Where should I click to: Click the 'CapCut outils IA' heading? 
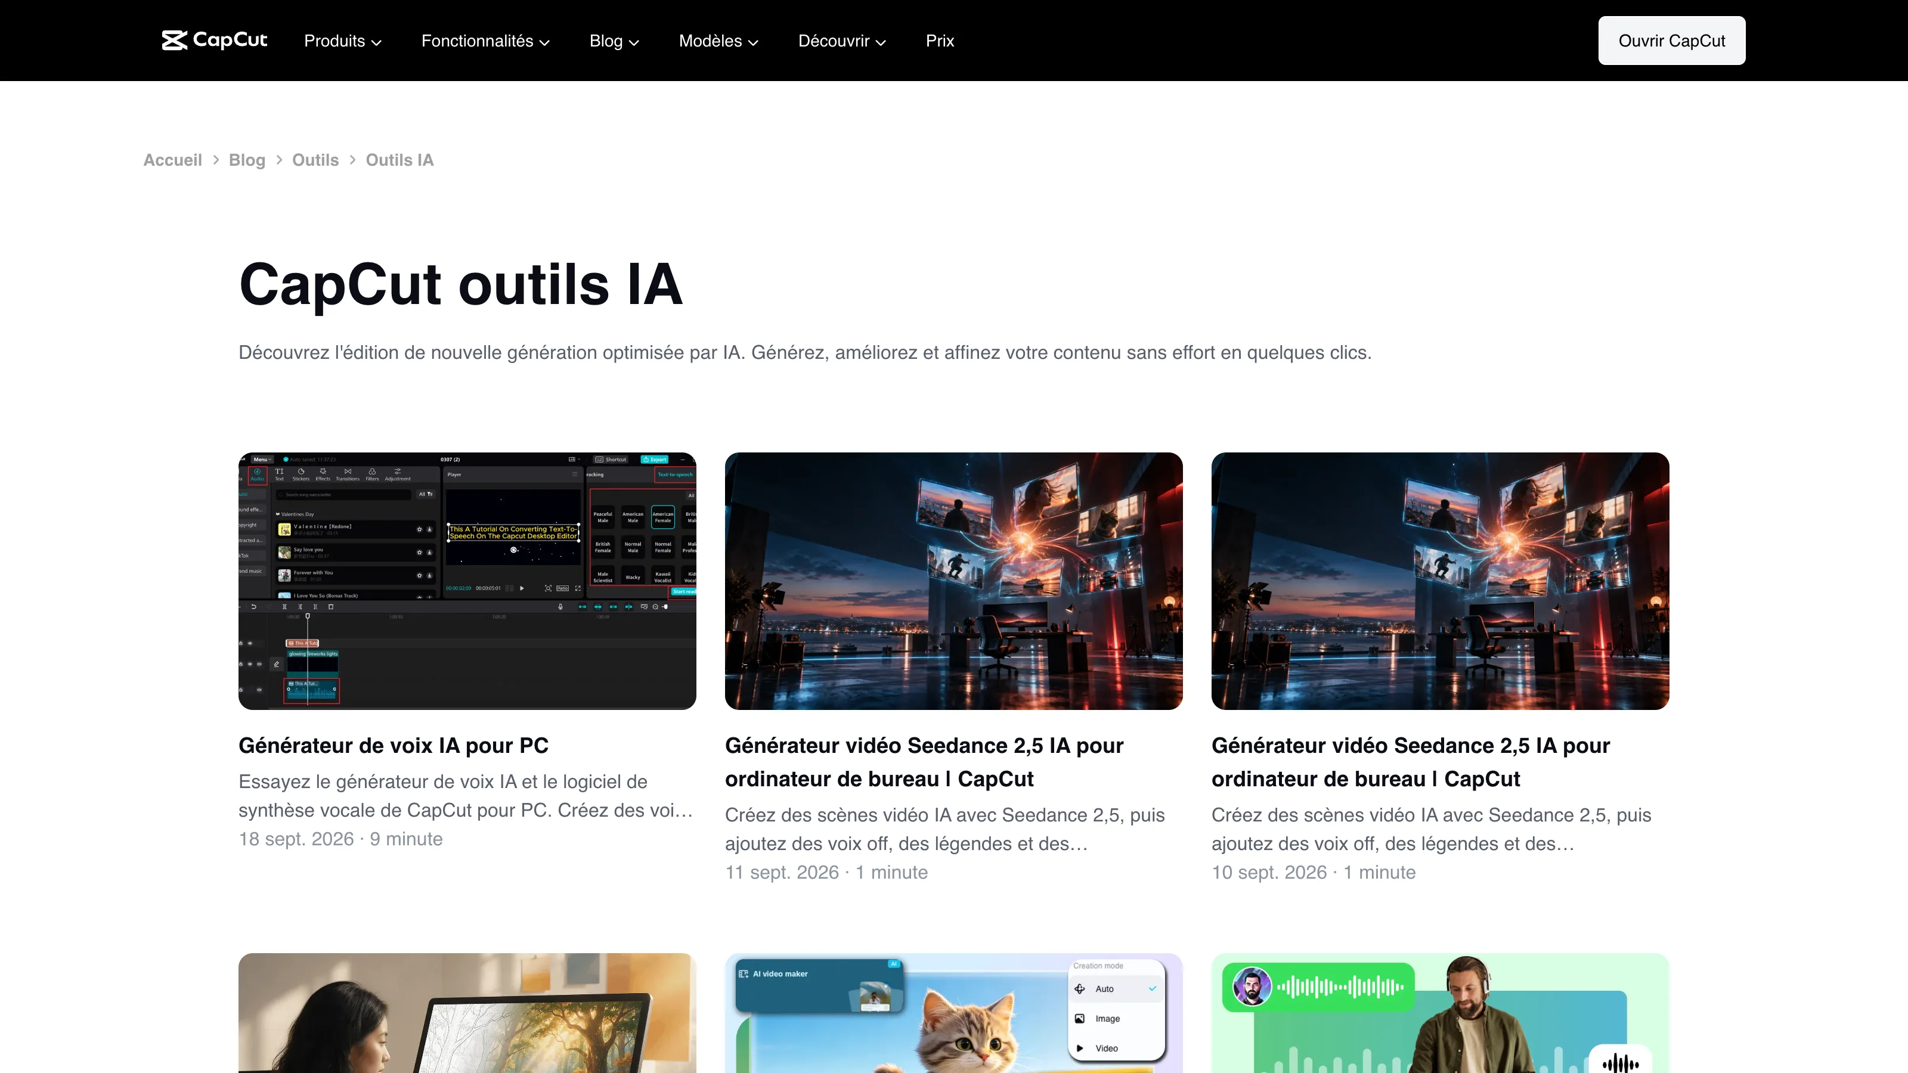[460, 284]
